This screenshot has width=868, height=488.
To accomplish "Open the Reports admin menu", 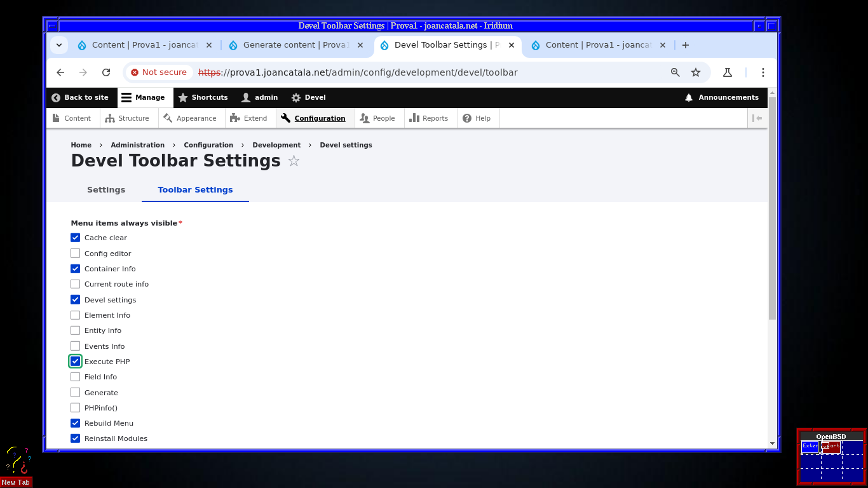I will pos(429,118).
